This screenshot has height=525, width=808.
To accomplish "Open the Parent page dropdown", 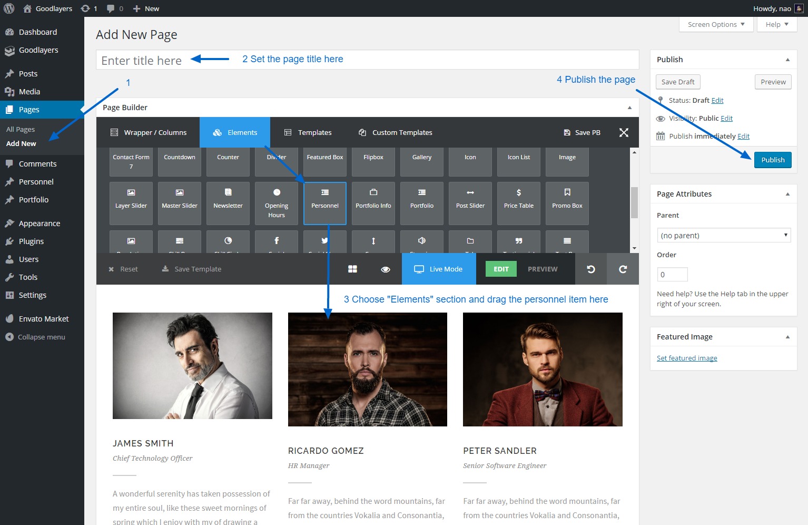I will [724, 236].
